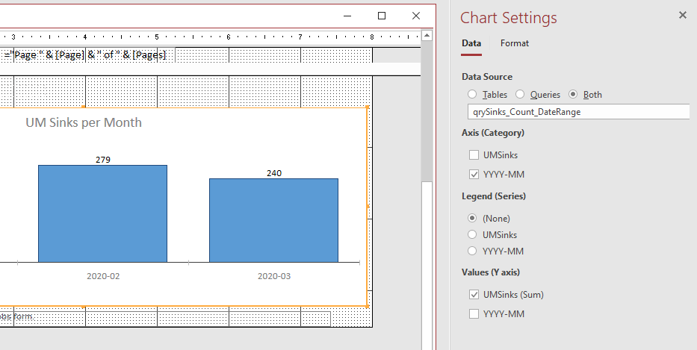Image resolution: width=697 pixels, height=350 pixels.
Task: Click the 2020-03 axis label
Action: click(274, 276)
